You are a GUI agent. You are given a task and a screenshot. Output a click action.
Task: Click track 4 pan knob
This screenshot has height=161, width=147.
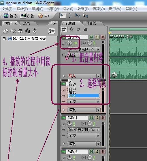tap(90, 157)
